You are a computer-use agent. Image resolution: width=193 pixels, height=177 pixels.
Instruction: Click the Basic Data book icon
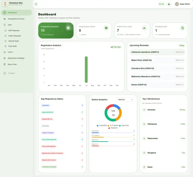[5, 64]
